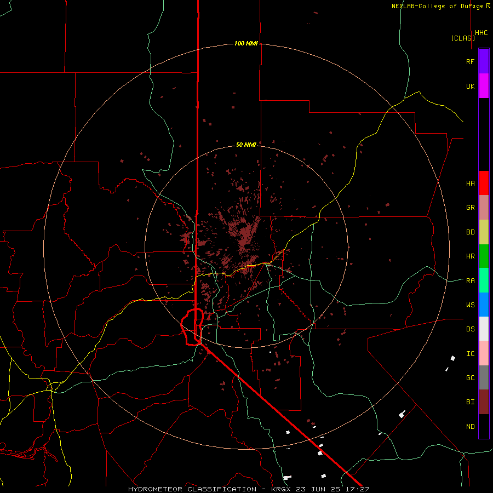Click the 50 NMI range ring label
This screenshot has width=493, height=493.
click(246, 145)
